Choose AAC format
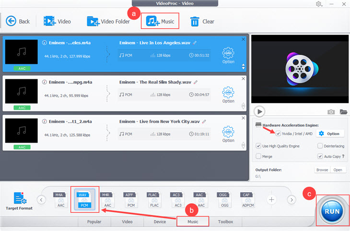Screen dimensions: 350x231 (x=201, y=199)
